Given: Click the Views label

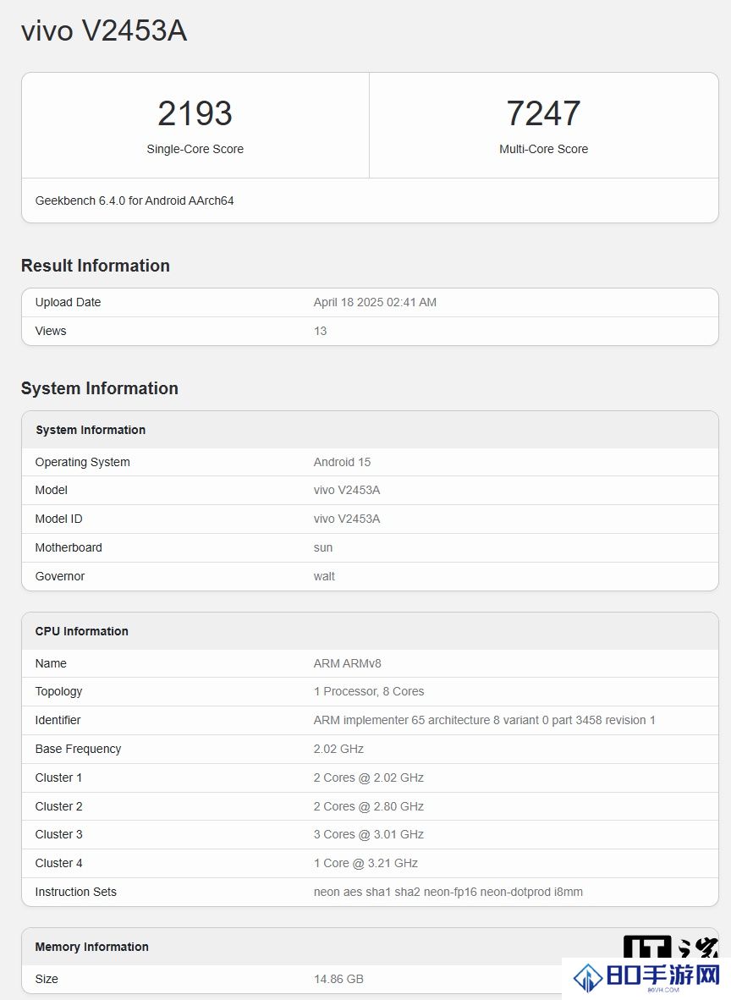Looking at the screenshot, I should pos(51,331).
